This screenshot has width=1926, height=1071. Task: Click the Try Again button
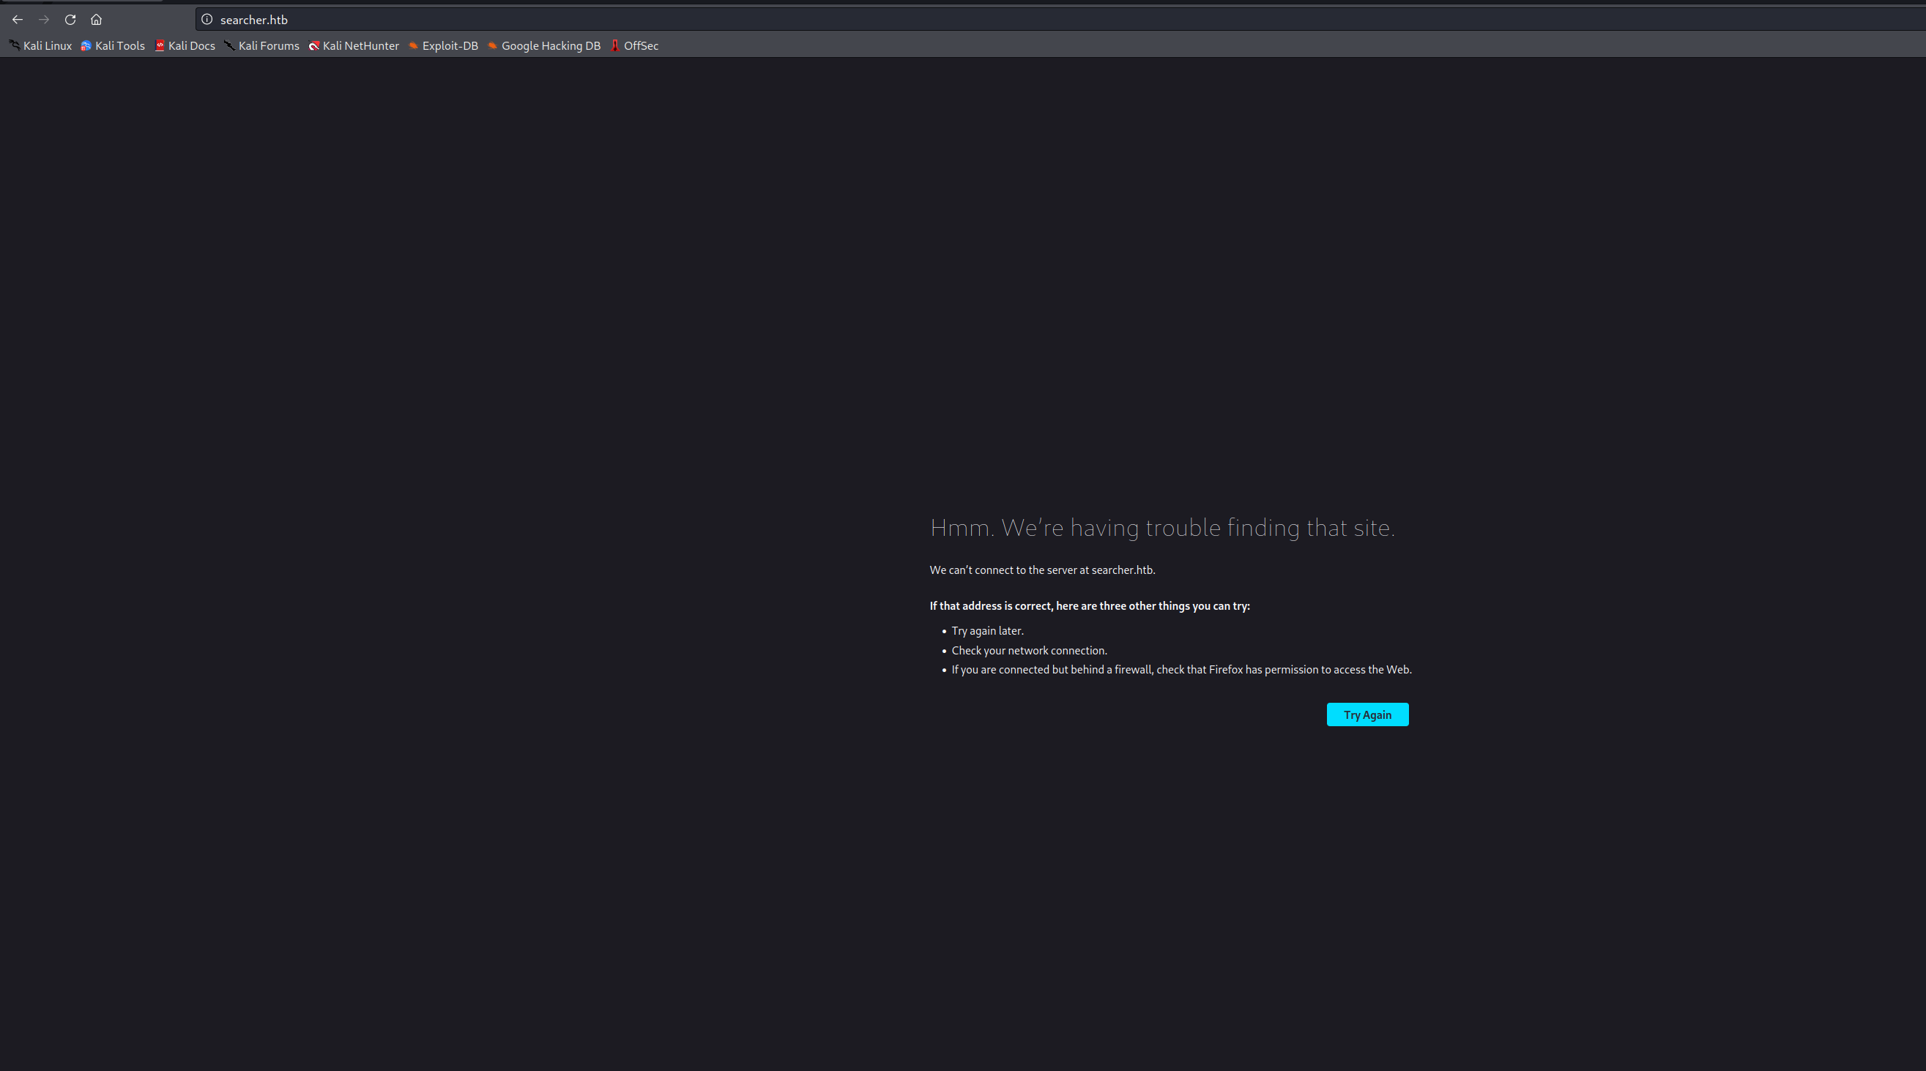(x=1367, y=714)
